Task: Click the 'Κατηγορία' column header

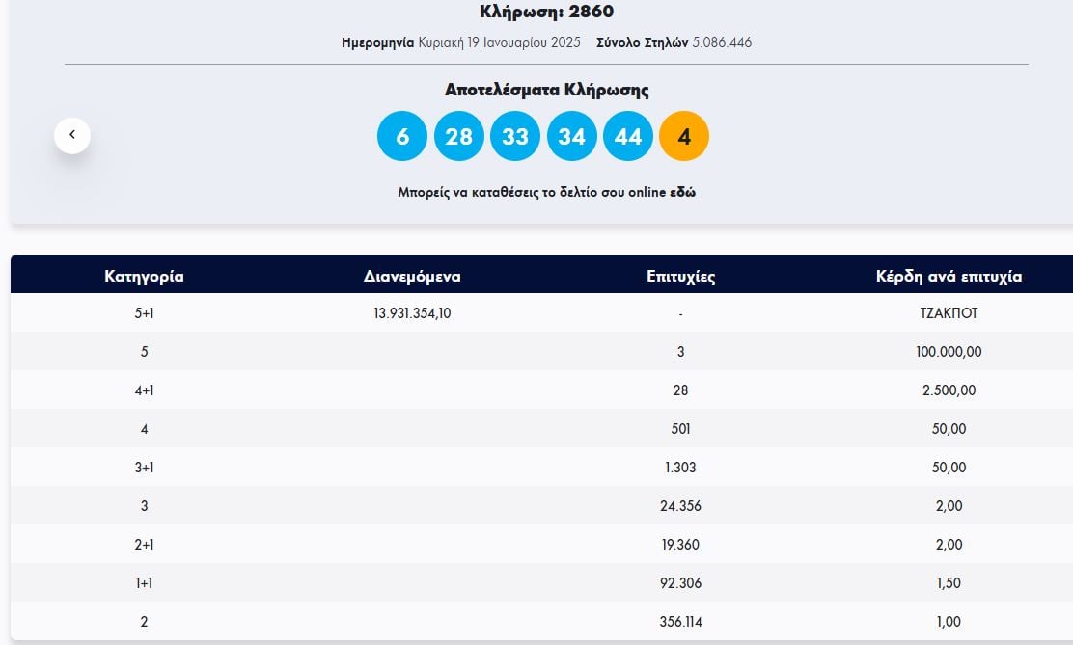Action: click(144, 277)
